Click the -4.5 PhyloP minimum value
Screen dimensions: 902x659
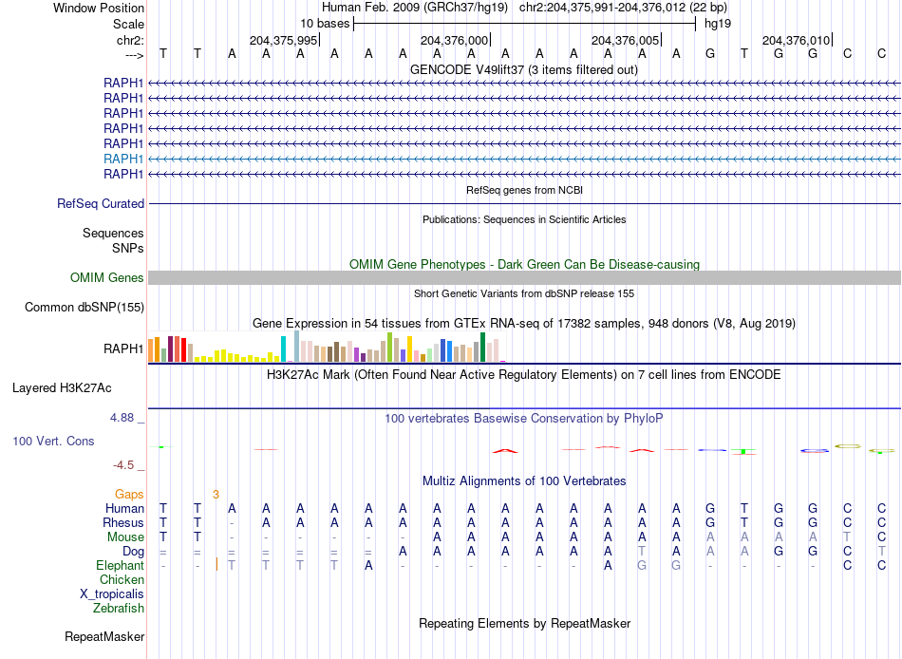123,465
